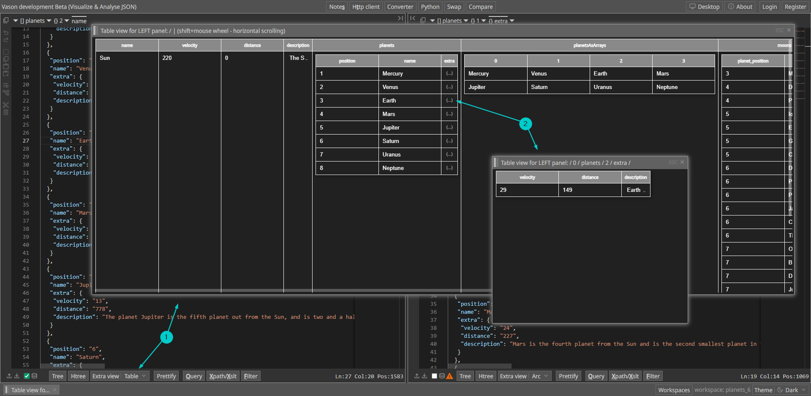Click the scissors cut icon in left sidebar
This screenshot has width=811, height=396.
click(6, 105)
